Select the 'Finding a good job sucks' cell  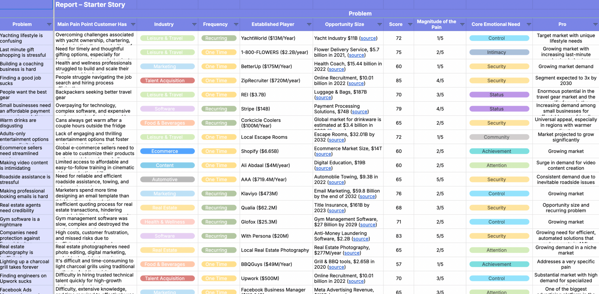tap(27, 81)
